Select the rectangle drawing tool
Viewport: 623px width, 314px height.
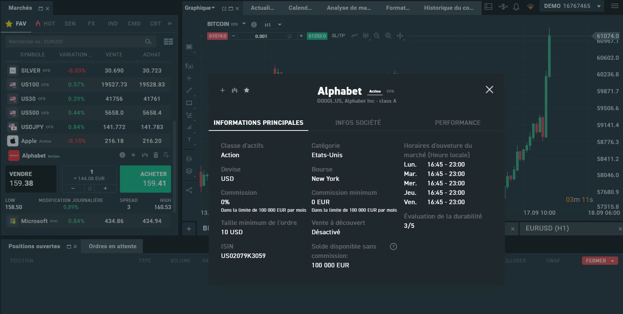pos(189,103)
